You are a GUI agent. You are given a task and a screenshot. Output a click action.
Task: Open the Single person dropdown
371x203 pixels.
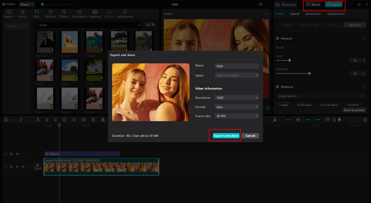tap(321, 96)
